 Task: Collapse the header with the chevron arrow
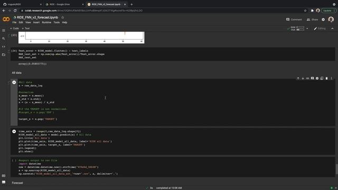(332, 28)
